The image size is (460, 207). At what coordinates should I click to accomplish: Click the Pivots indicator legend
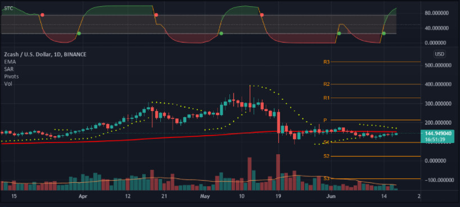click(x=11, y=76)
